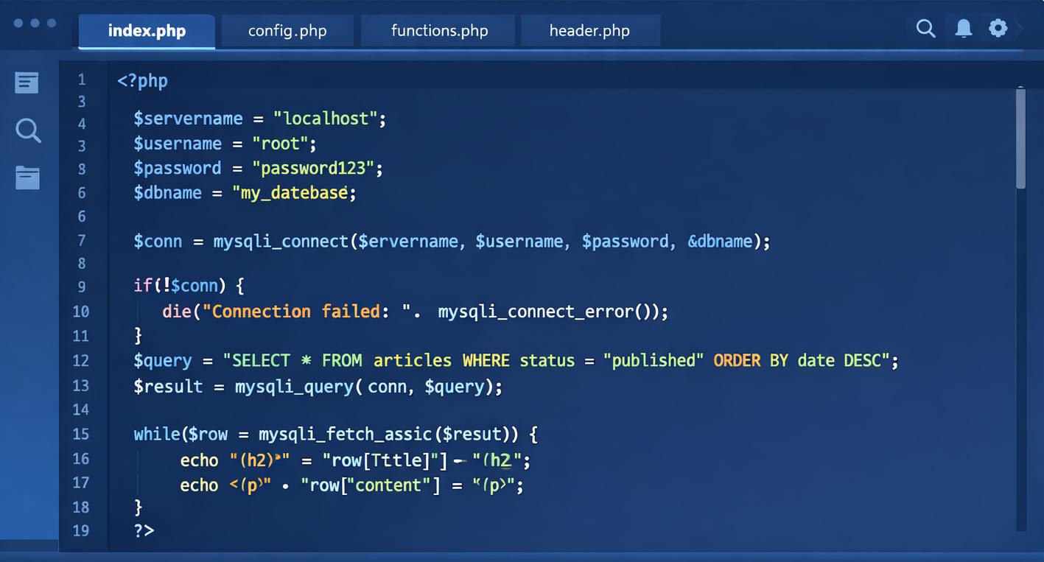
Task: Open the header.php tab
Action: pos(589,31)
